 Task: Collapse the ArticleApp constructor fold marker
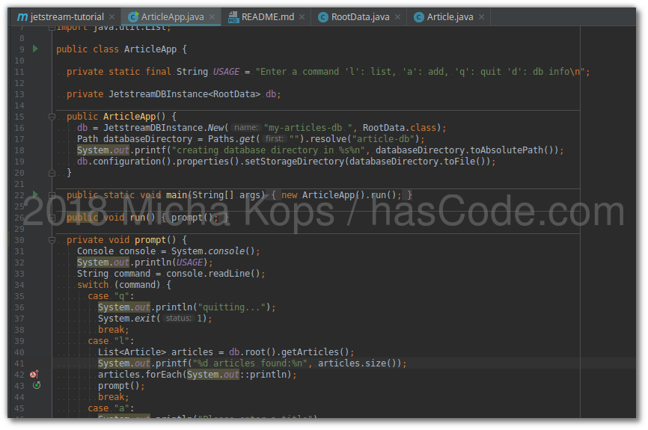pos(52,117)
